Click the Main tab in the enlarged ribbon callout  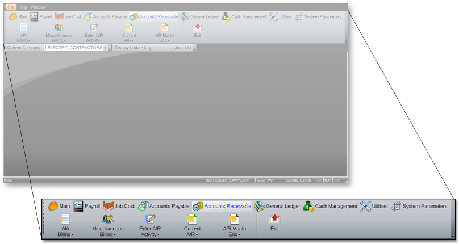click(59, 206)
